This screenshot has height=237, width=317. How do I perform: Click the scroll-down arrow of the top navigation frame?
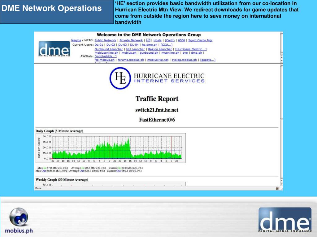[x=281, y=61]
